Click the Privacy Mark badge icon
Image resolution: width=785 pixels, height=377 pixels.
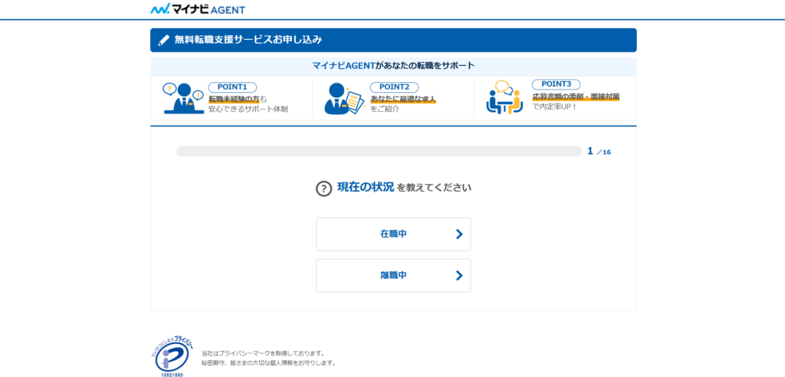tap(172, 357)
